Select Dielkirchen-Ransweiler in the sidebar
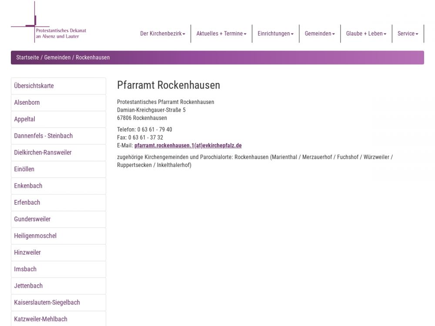 43,153
